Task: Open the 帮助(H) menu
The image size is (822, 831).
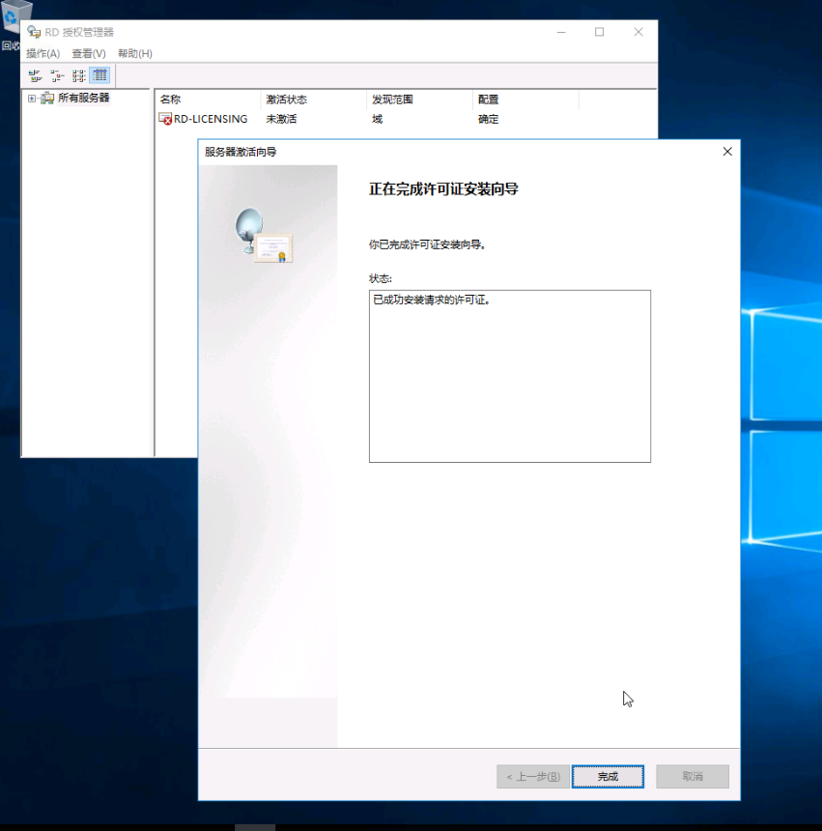Action: (x=135, y=53)
